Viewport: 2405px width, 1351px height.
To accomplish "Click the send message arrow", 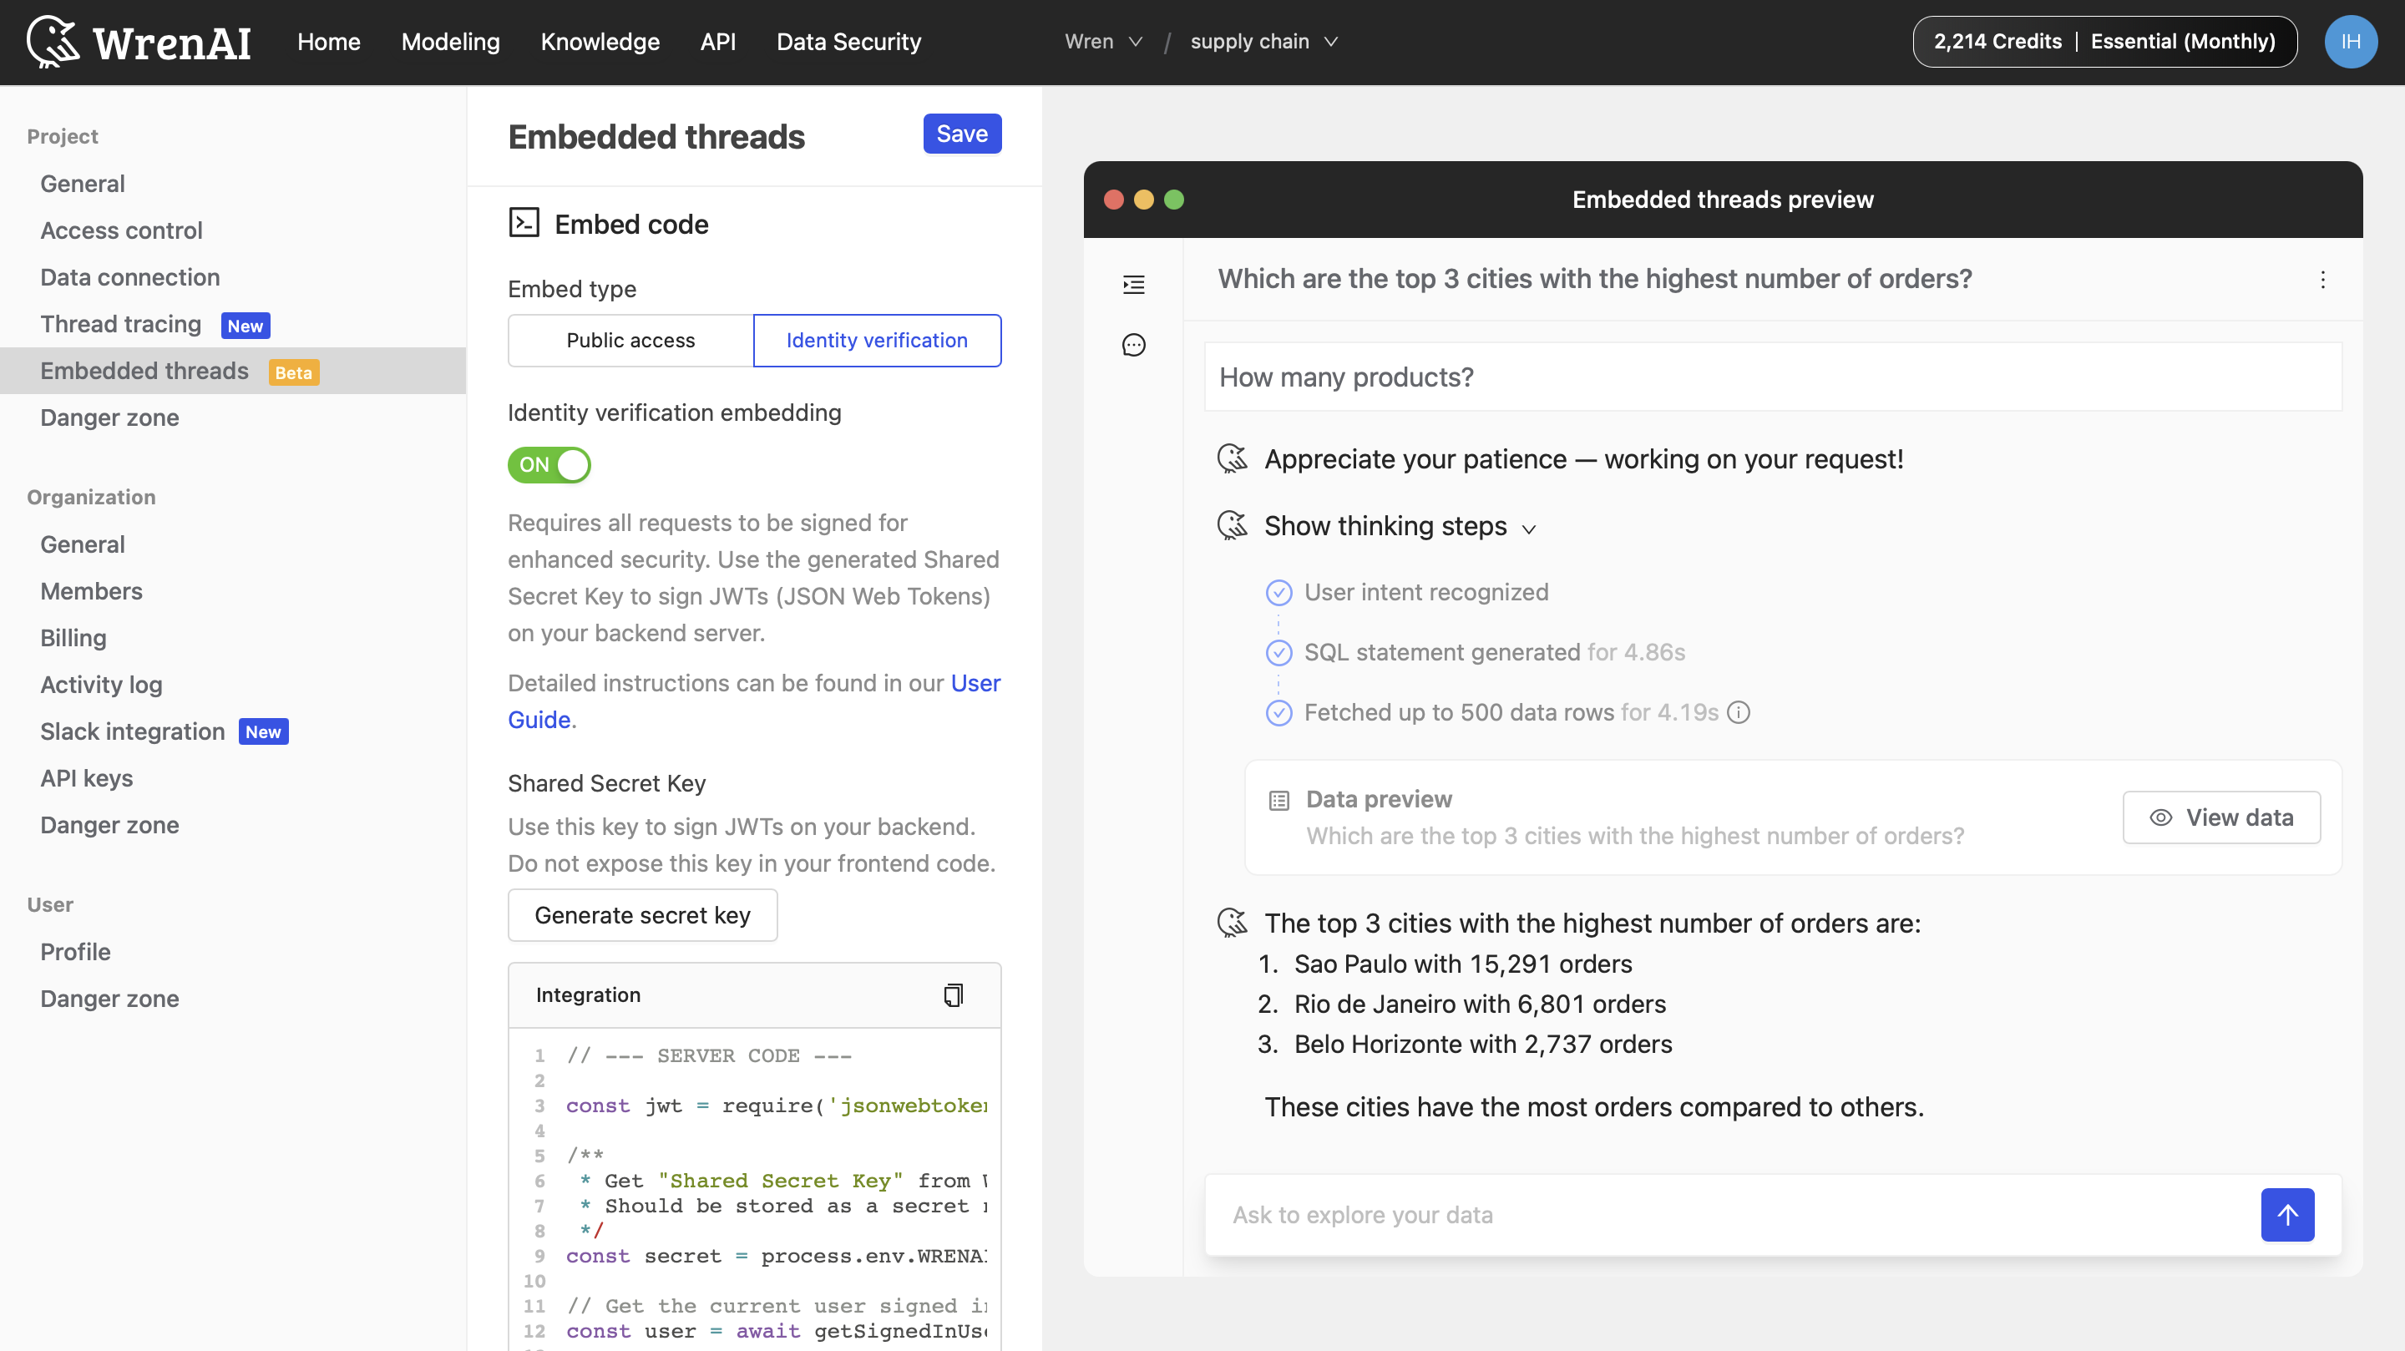I will (2286, 1215).
